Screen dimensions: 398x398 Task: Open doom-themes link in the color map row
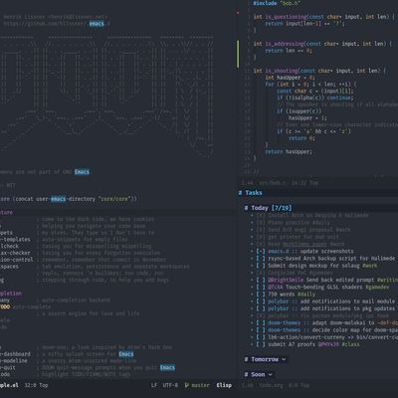tap(284, 330)
